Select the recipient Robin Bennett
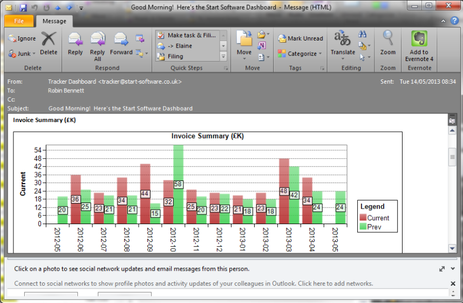Screen dimensions: 463x303 coord(66,90)
